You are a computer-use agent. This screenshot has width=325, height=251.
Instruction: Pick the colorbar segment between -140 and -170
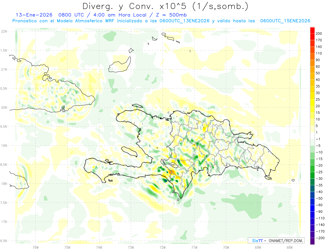[312, 228]
